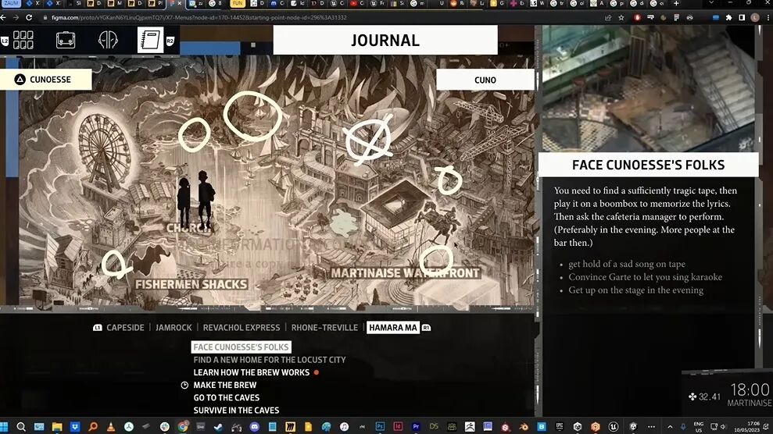The image size is (773, 434).
Task: Open Photoshop from the taskbar
Action: pos(380,427)
